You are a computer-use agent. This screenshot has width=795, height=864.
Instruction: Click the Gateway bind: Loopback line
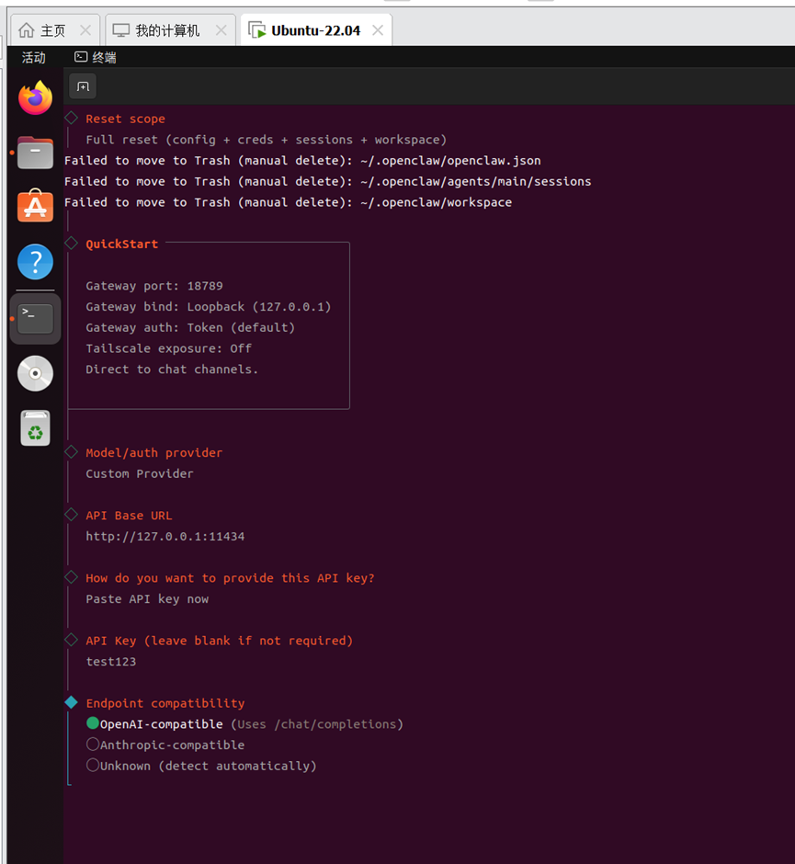coord(209,307)
